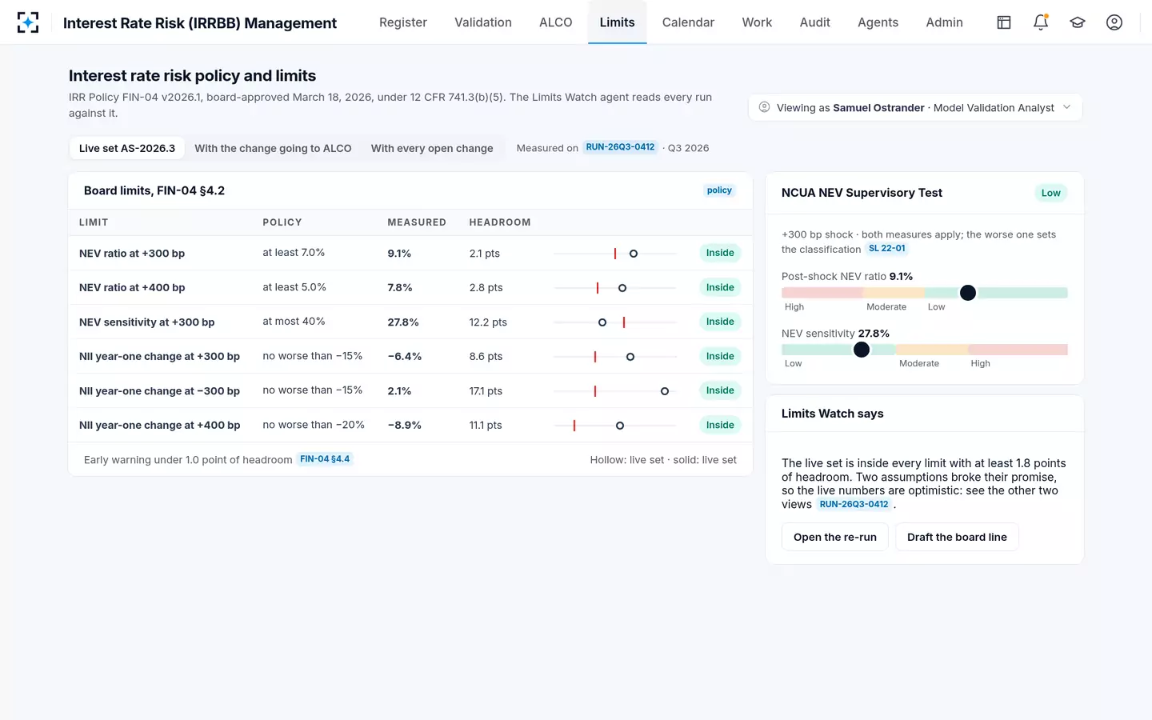Go to the Work tab

point(757,22)
